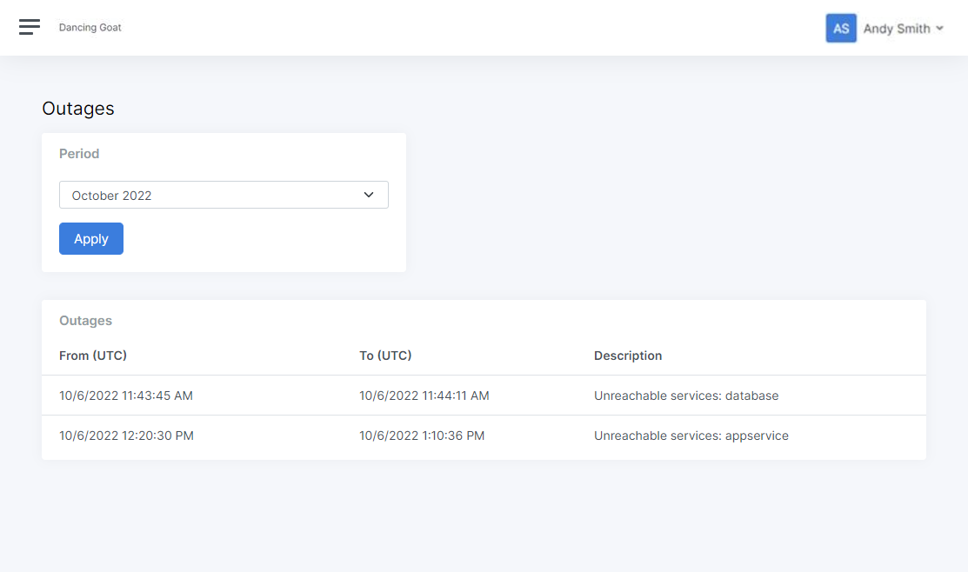Select the Andy Smith user name
This screenshot has height=572, width=968.
(x=896, y=29)
